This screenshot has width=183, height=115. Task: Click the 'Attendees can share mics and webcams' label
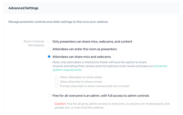pos(81,57)
